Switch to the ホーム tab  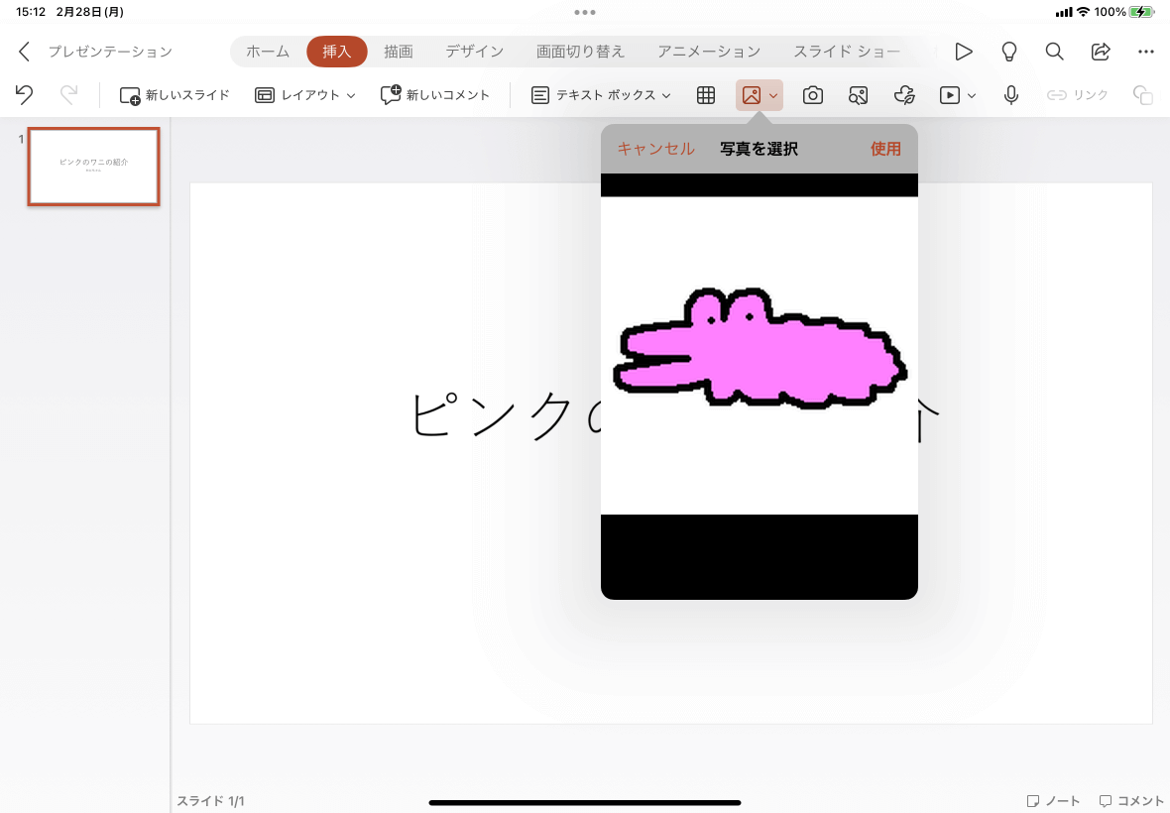266,51
